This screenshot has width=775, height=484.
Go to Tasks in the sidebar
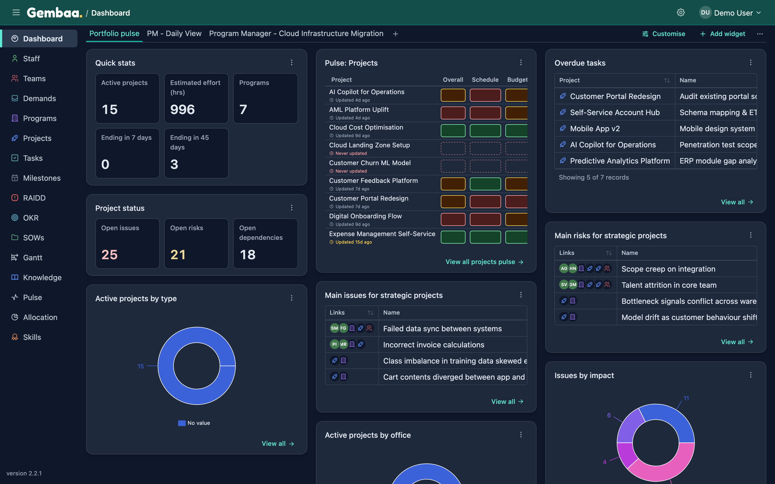[39, 158]
